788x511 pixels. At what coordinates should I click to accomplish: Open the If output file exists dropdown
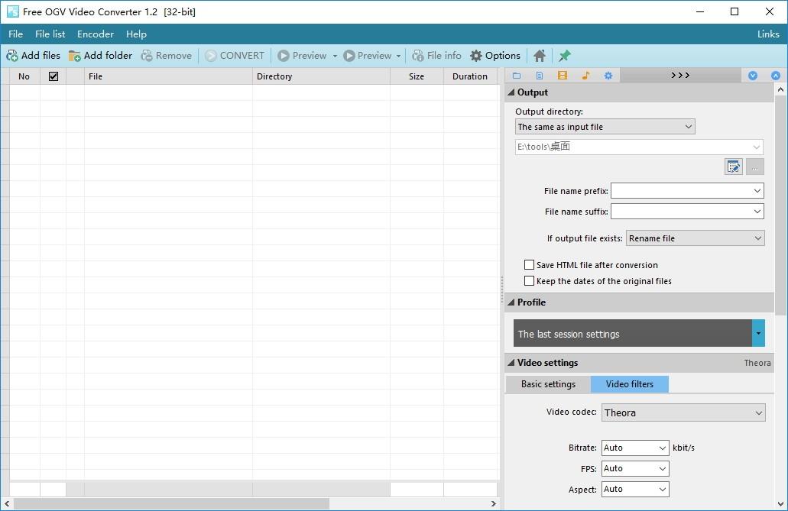coord(695,238)
